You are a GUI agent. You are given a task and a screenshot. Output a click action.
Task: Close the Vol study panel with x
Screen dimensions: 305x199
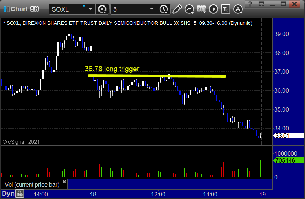pyautogui.click(x=64, y=182)
